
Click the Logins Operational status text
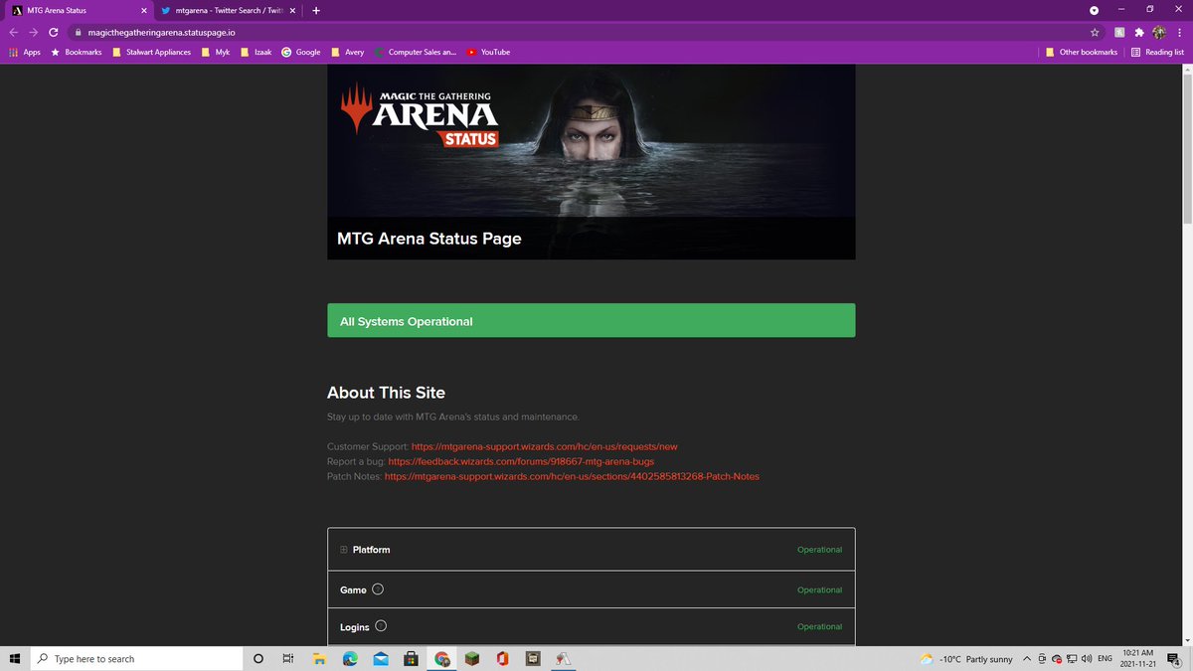pyautogui.click(x=819, y=626)
